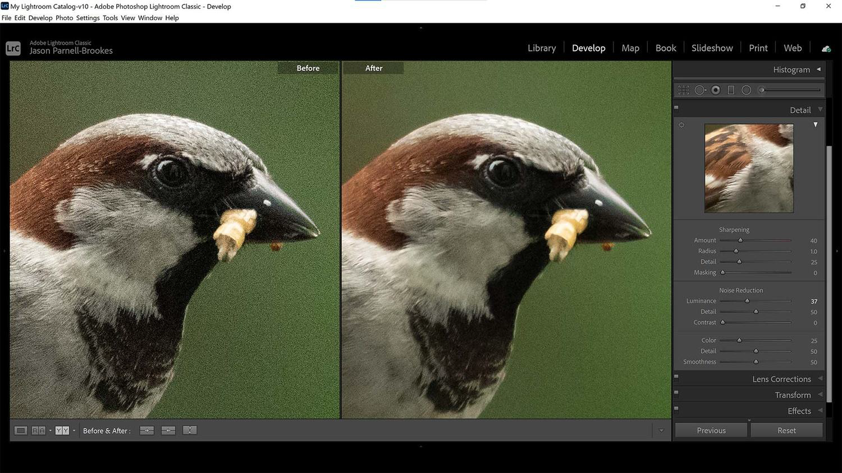The height and width of the screenshot is (473, 842).
Task: Copy Before settings to After
Action: (147, 430)
